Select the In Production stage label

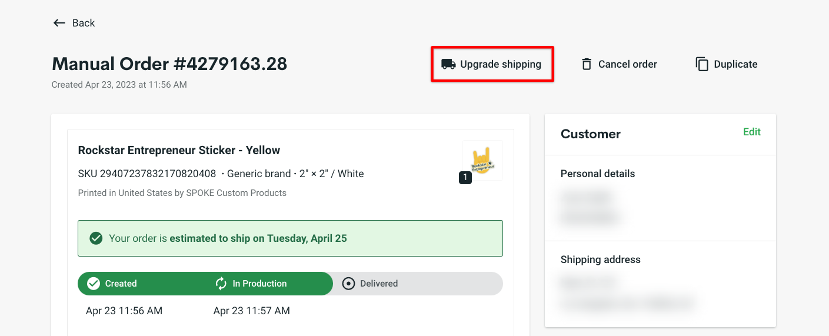259,284
